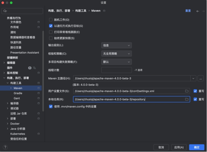Click the help question mark icon
Image resolution: width=207 pixels, height=152 pixels.
click(x=5, y=147)
